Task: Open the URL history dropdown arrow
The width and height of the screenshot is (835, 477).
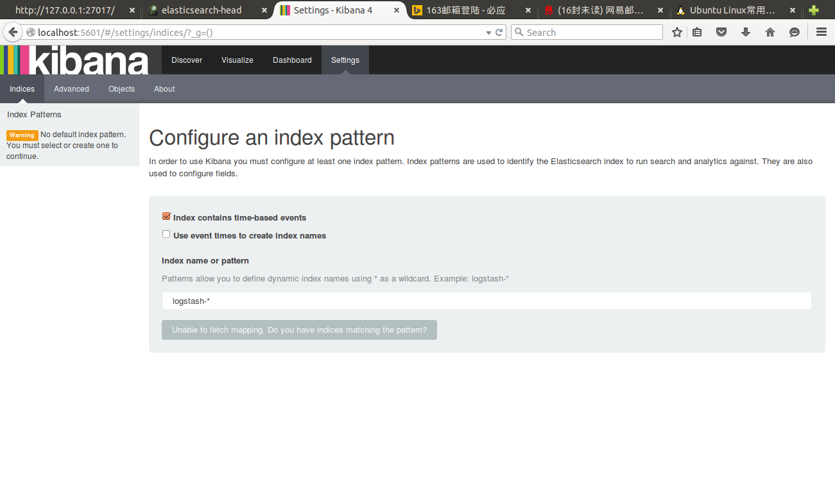Action: click(489, 32)
